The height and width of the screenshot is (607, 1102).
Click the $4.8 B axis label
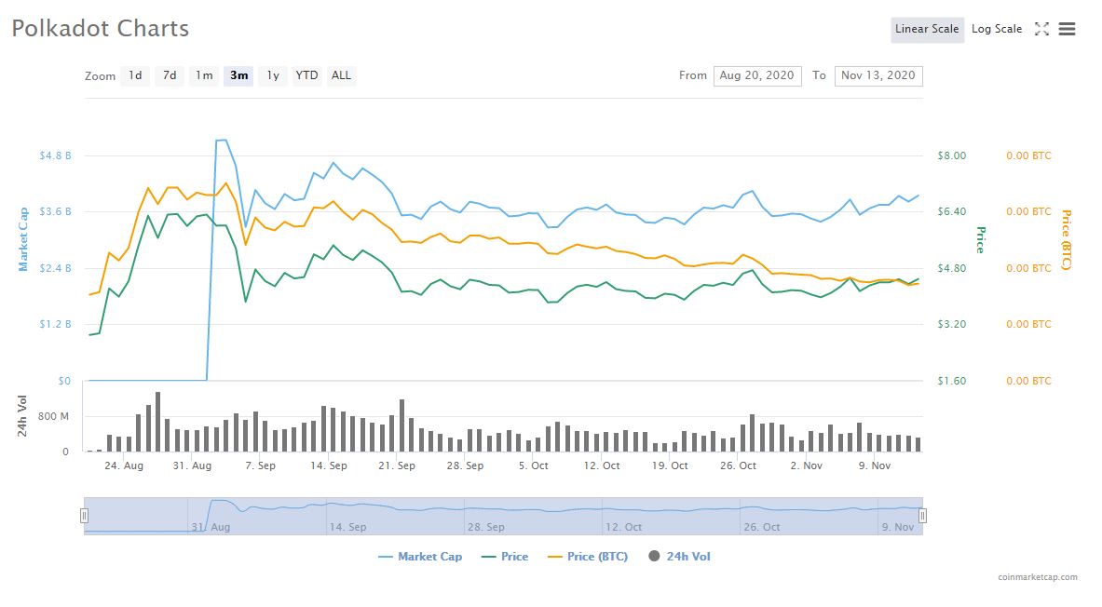click(56, 155)
